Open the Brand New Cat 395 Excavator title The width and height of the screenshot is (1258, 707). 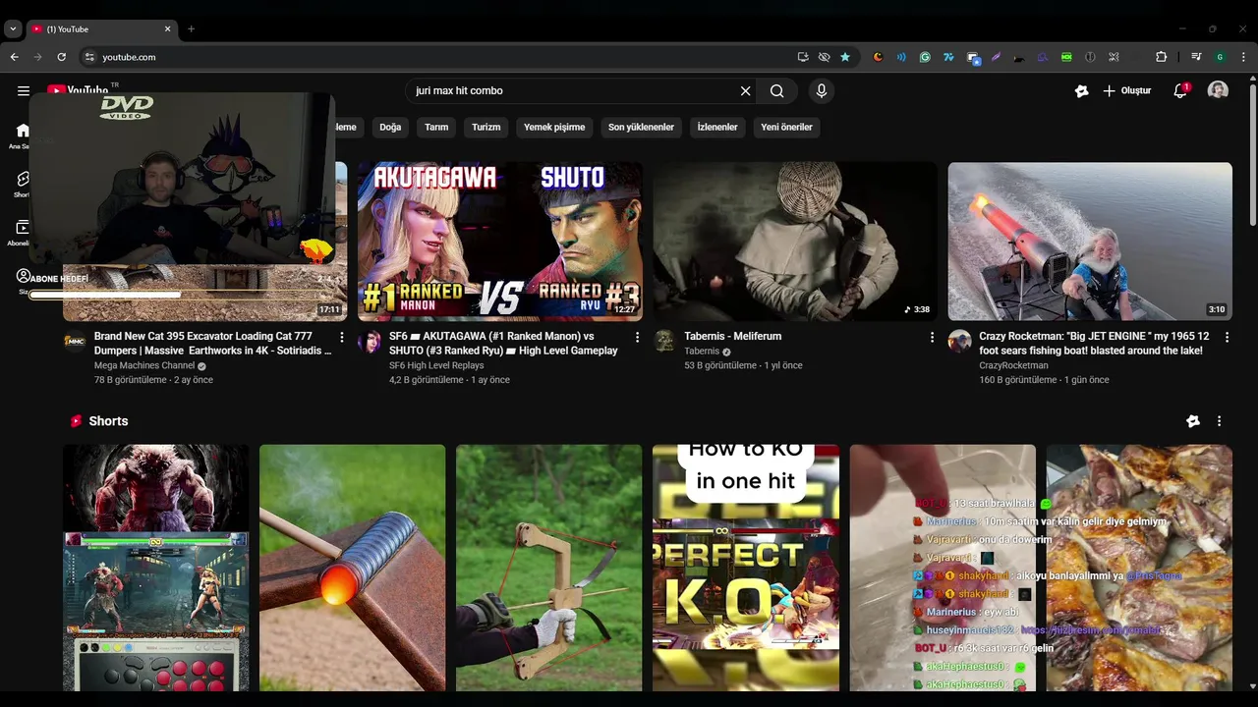[x=212, y=343]
